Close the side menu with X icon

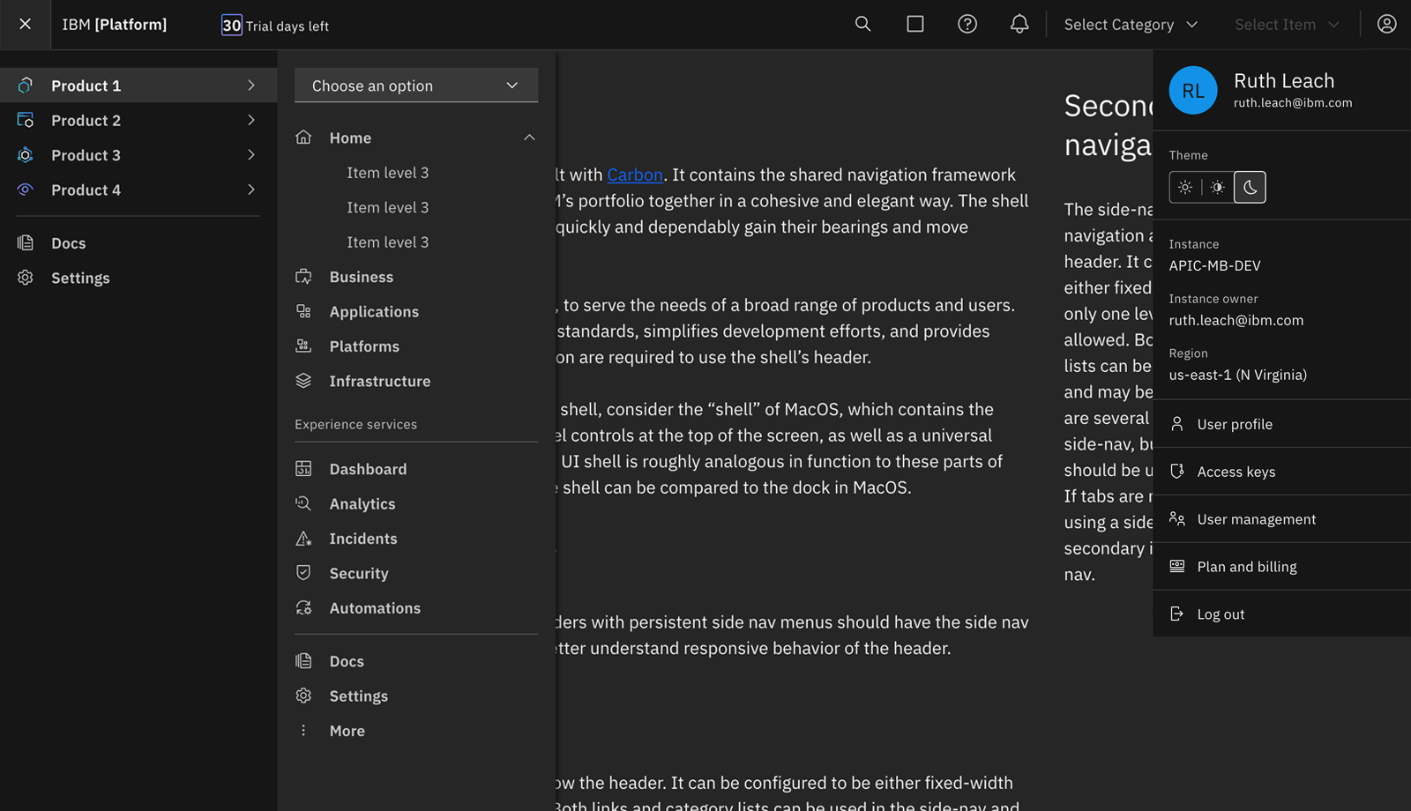tap(25, 25)
